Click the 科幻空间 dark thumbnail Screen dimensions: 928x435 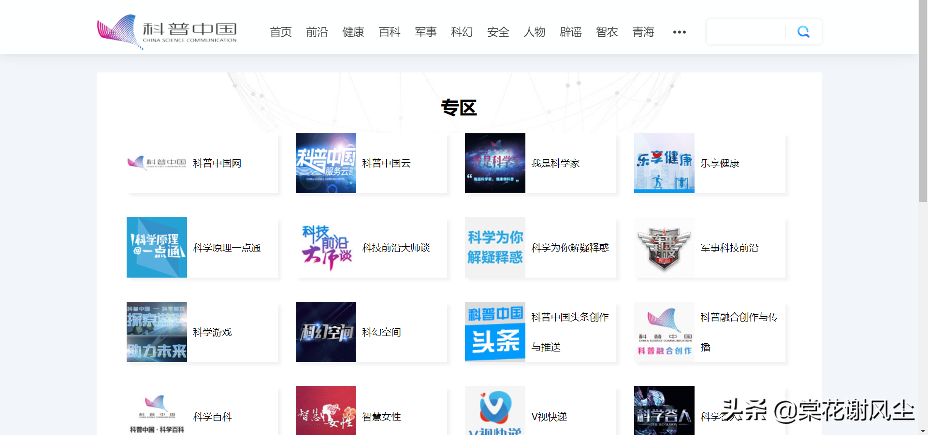pos(326,332)
